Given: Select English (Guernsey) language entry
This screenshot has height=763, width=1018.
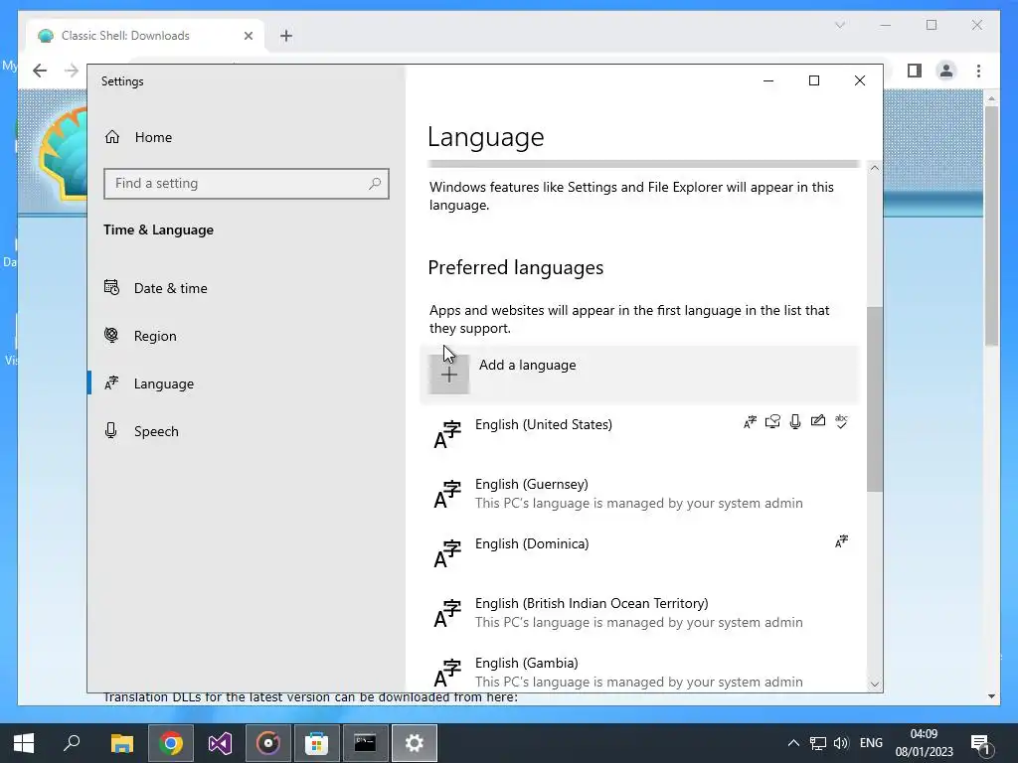Looking at the screenshot, I should (x=639, y=494).
